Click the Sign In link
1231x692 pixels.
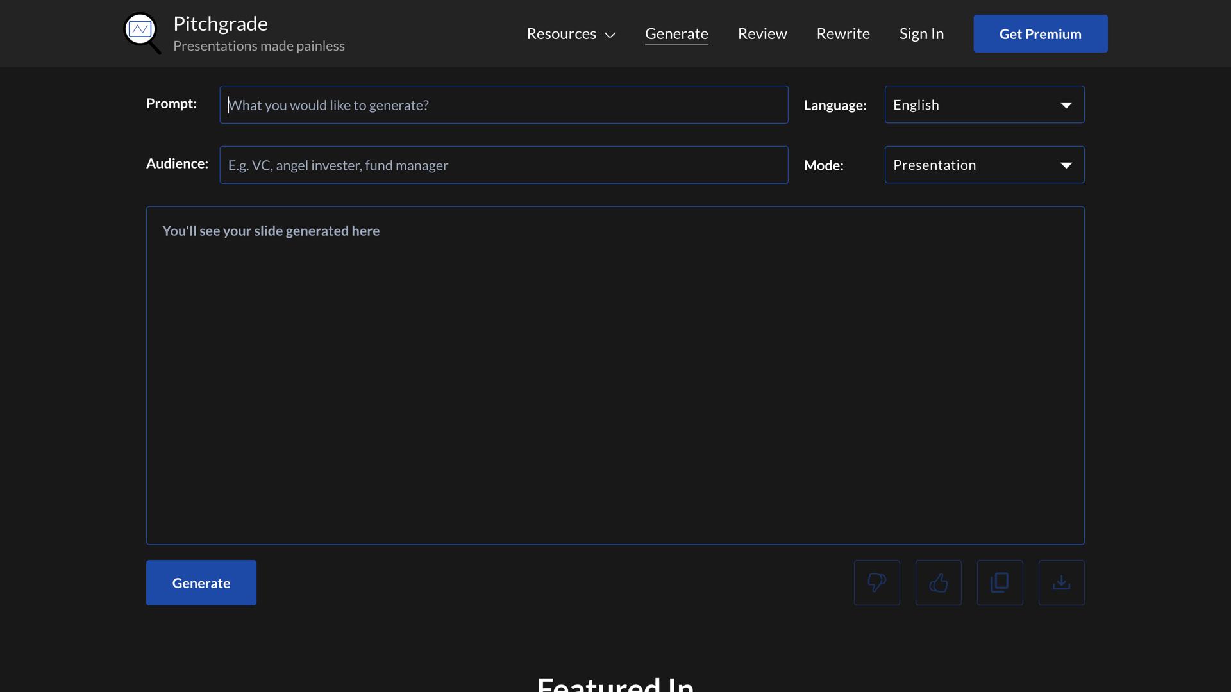[921, 33]
